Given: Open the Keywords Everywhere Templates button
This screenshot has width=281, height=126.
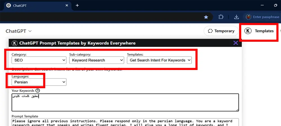Looking at the screenshot, I should click(259, 31).
